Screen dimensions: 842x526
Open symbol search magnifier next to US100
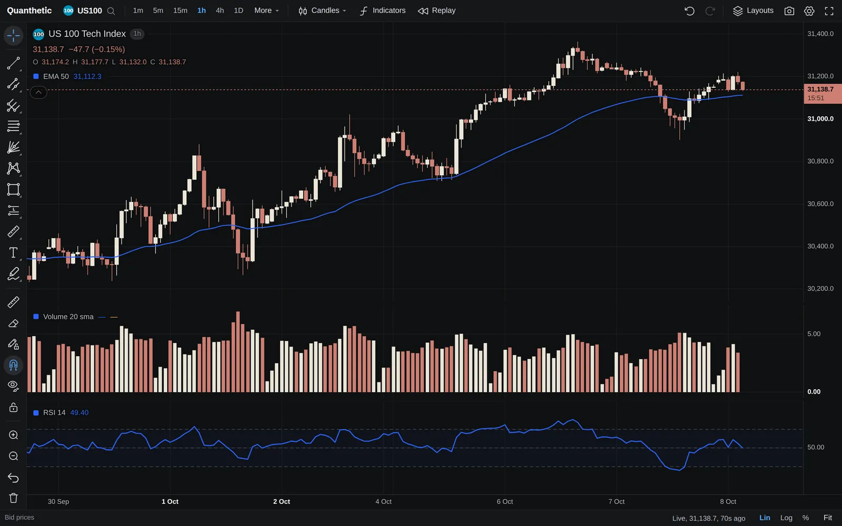111,11
